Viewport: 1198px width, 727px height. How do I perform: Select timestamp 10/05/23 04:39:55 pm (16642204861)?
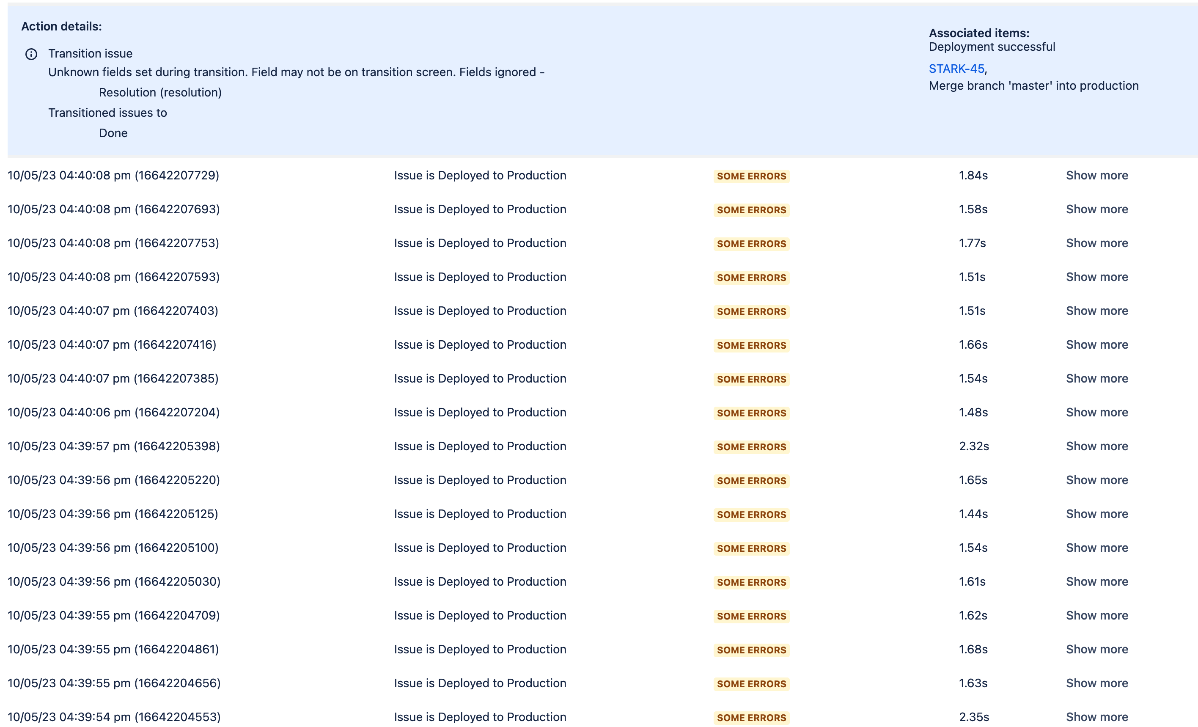[113, 649]
